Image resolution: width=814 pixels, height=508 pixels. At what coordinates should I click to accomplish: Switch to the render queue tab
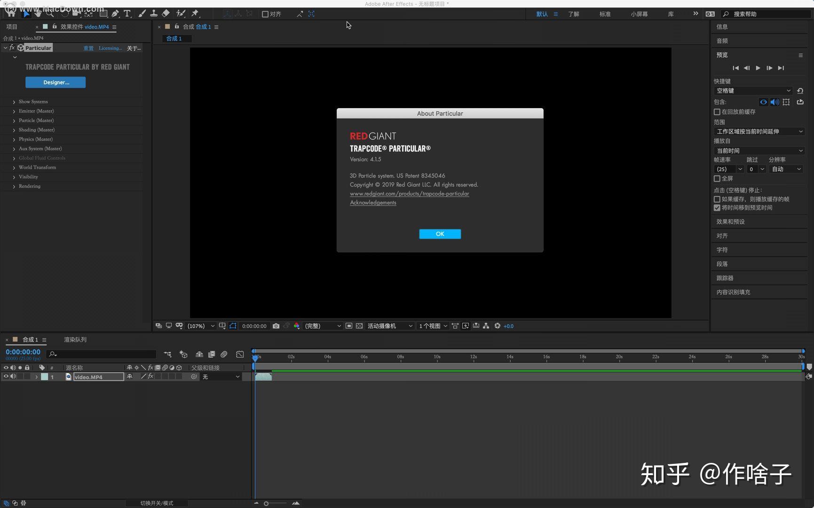pyautogui.click(x=75, y=339)
